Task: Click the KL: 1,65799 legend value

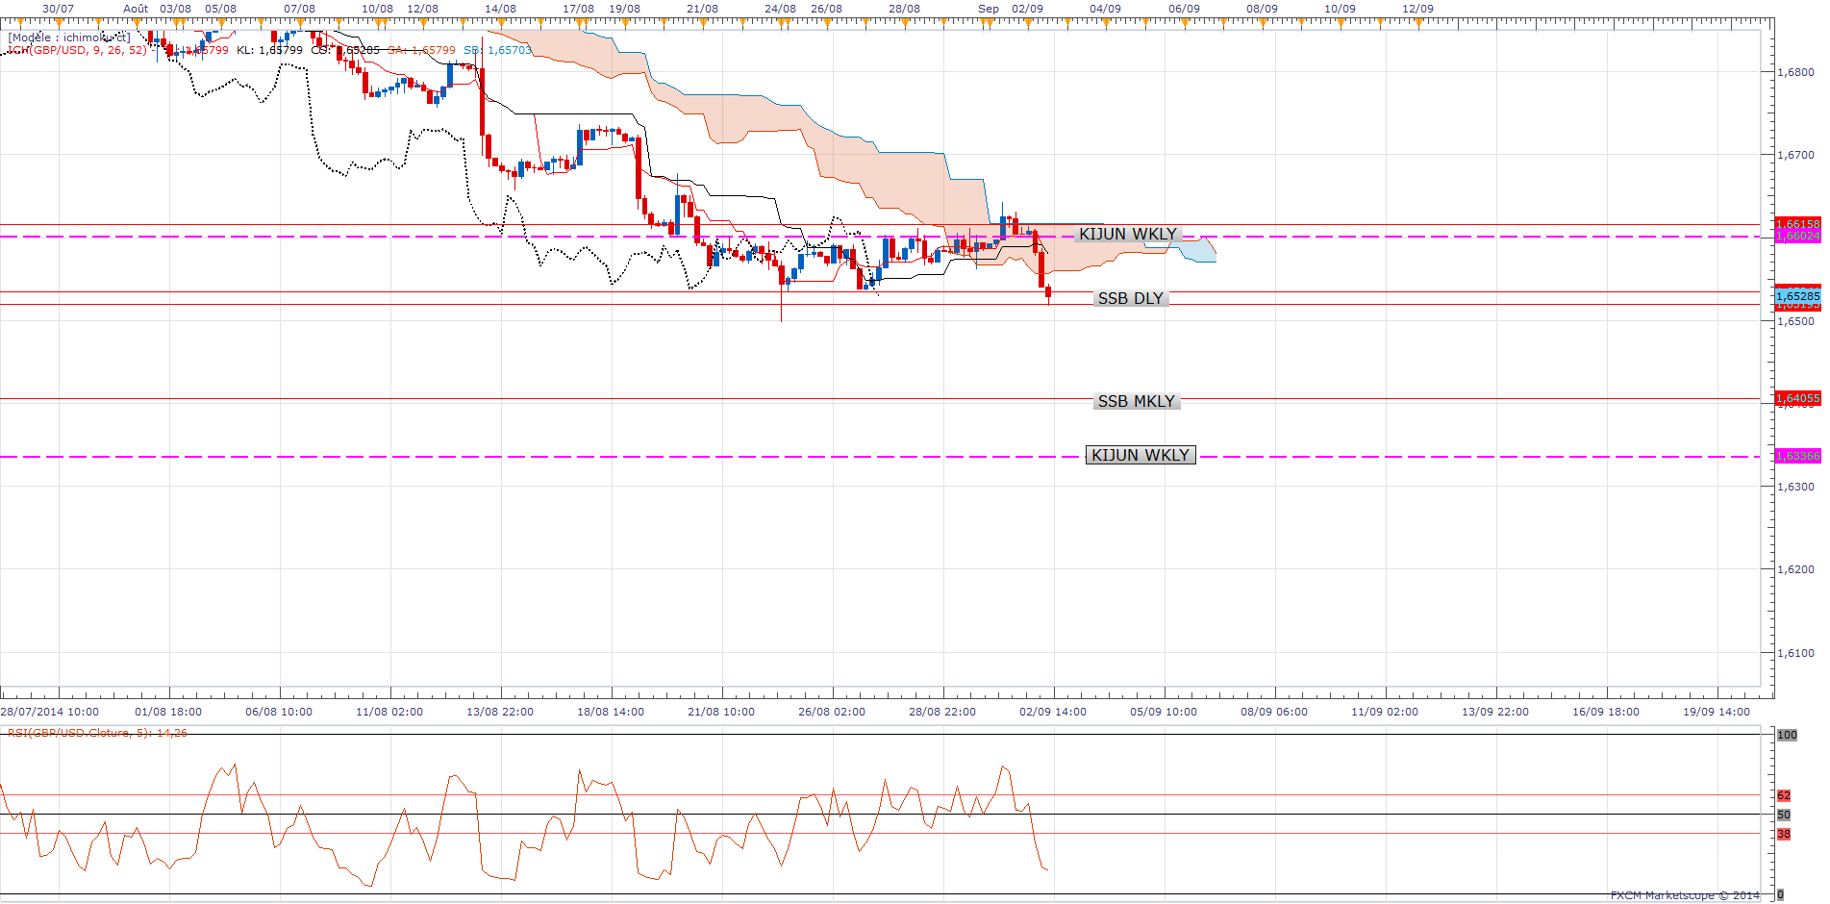Action: (x=269, y=50)
